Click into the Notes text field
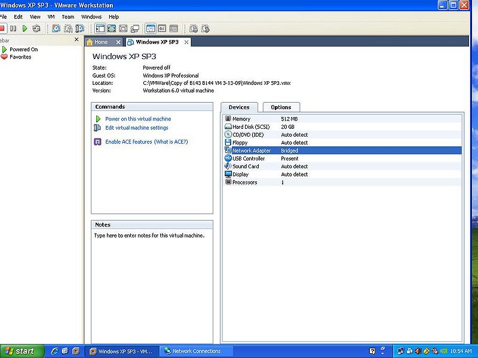The width and height of the screenshot is (478, 358). (x=152, y=286)
